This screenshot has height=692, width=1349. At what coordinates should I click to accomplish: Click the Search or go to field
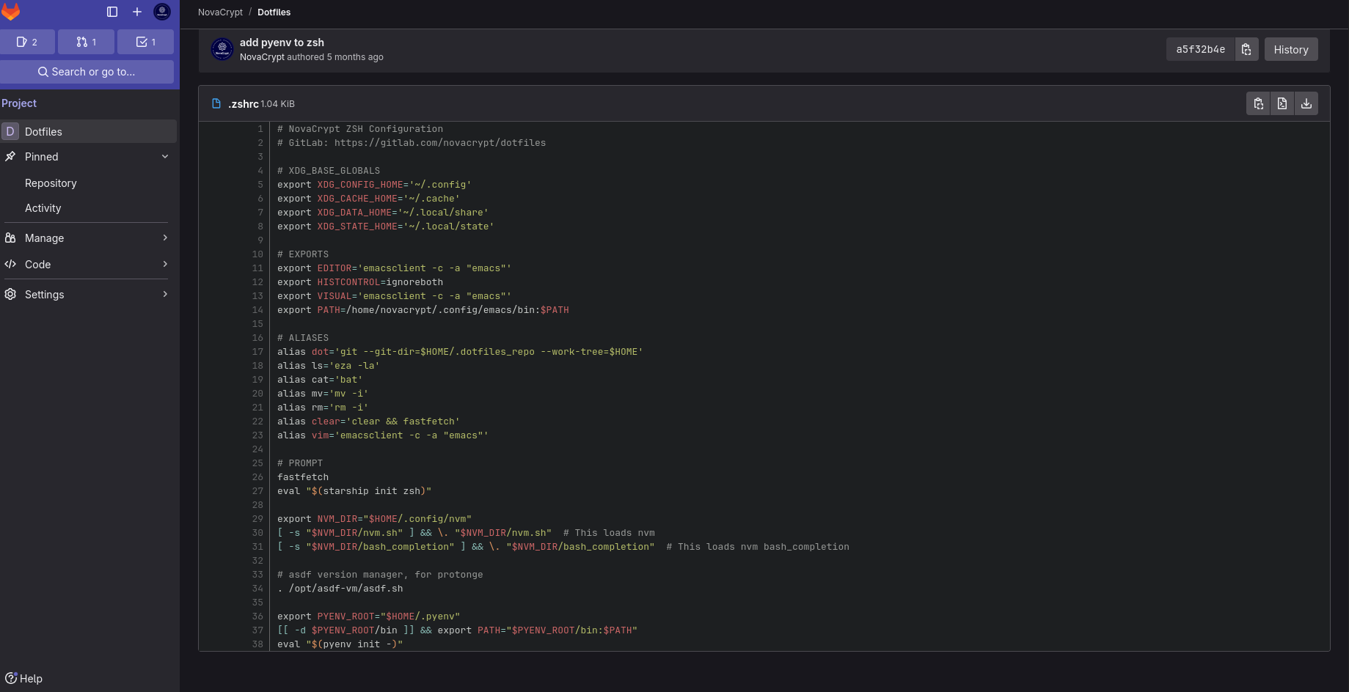[88, 71]
